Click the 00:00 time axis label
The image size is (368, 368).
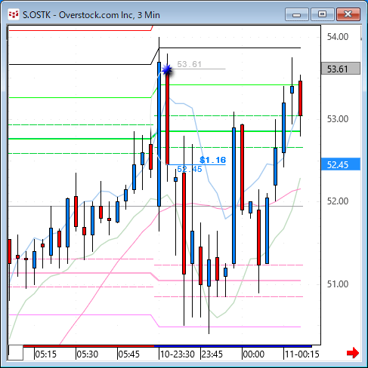(x=254, y=354)
